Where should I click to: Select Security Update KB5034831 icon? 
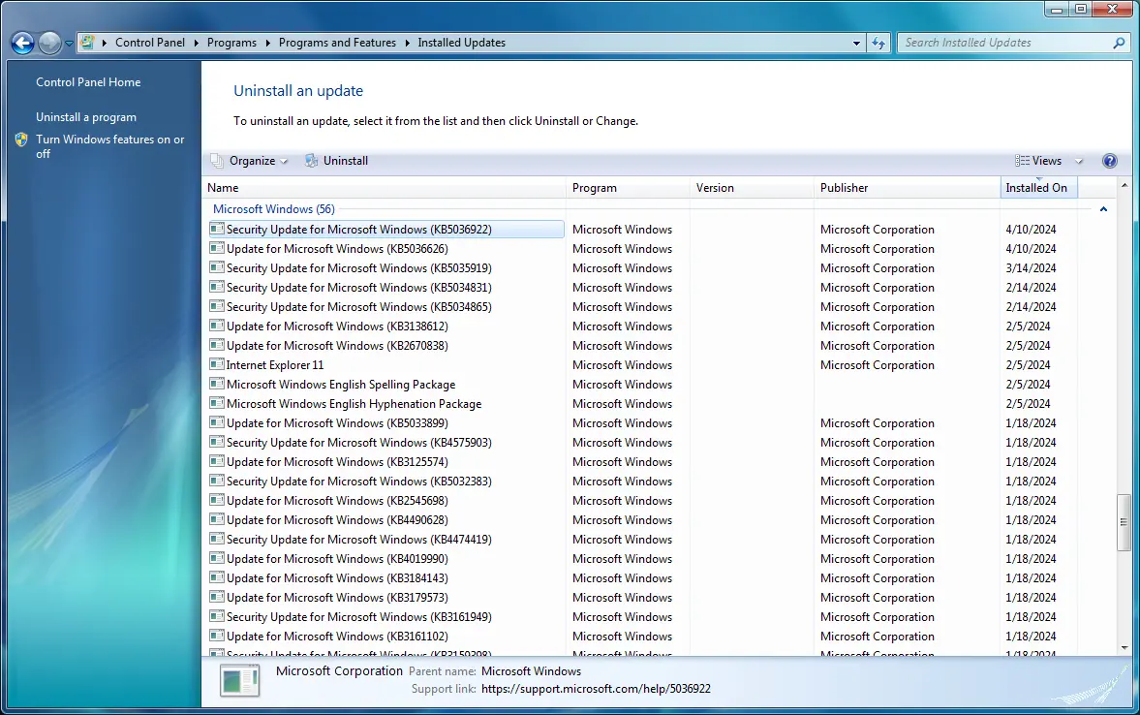click(x=217, y=288)
